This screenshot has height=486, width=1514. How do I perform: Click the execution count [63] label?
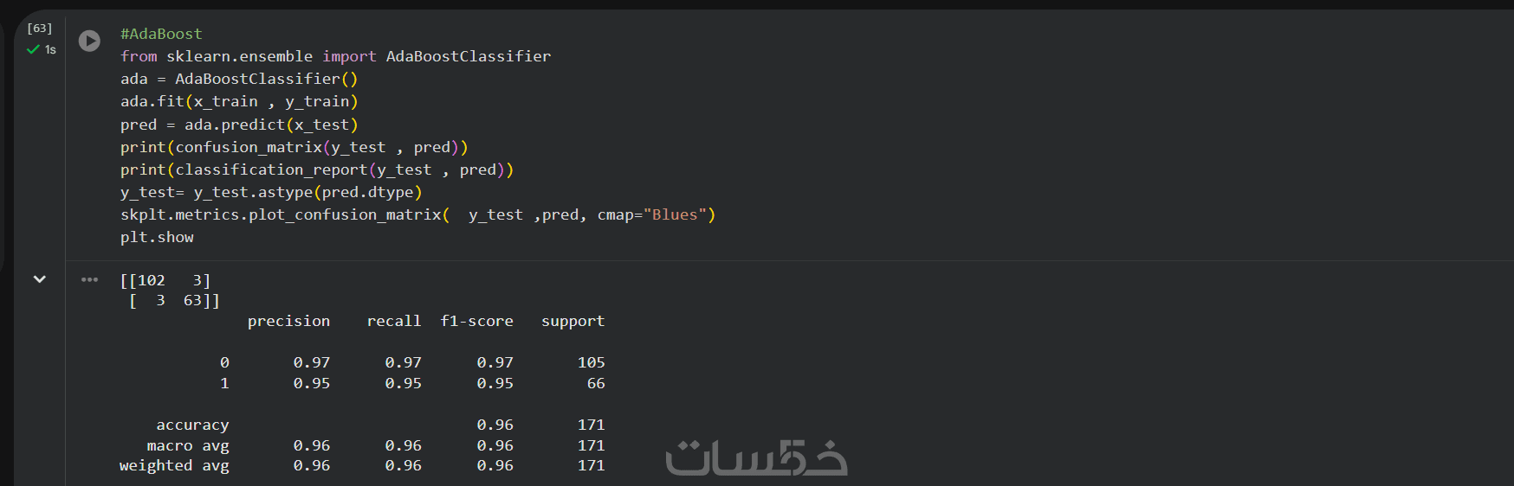[x=40, y=29]
